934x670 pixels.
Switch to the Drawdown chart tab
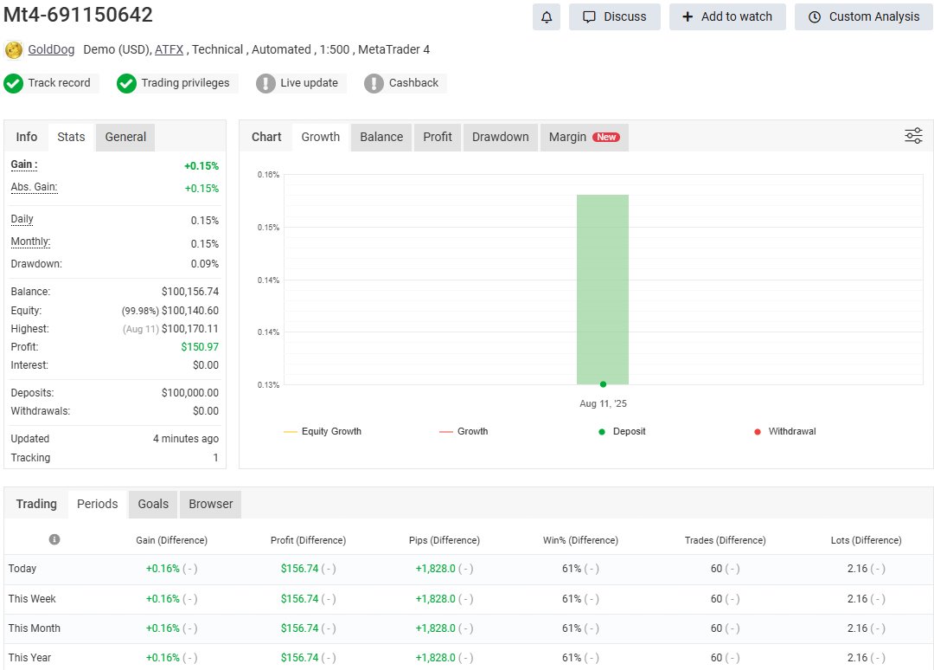501,137
